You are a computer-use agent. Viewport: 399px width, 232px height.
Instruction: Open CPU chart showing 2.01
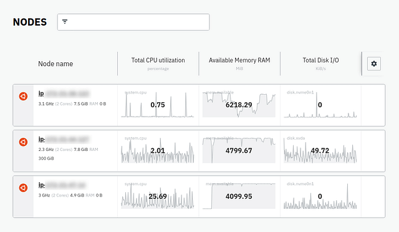[158, 150]
